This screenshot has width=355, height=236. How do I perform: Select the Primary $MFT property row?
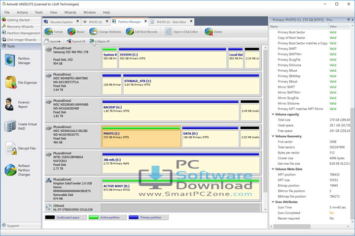(x=310, y=49)
